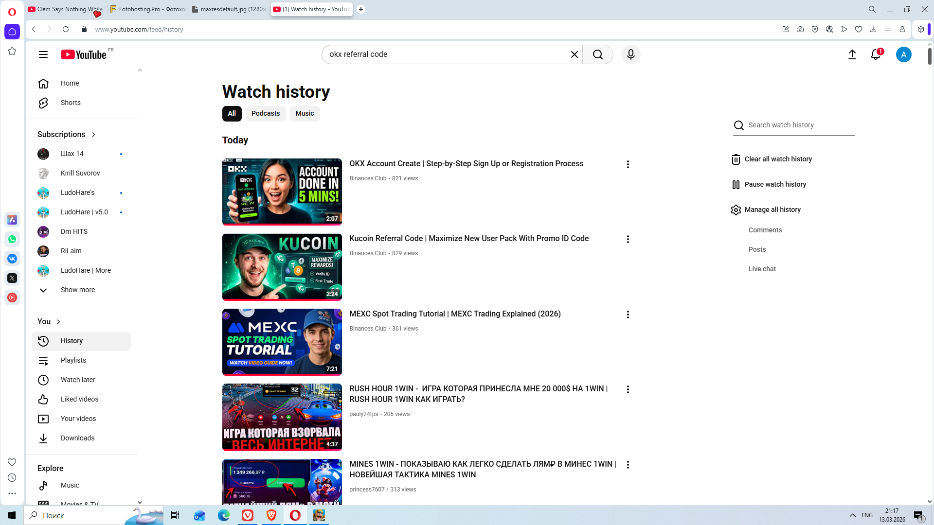
Task: Expand Show more subscriptions
Action: (x=77, y=290)
